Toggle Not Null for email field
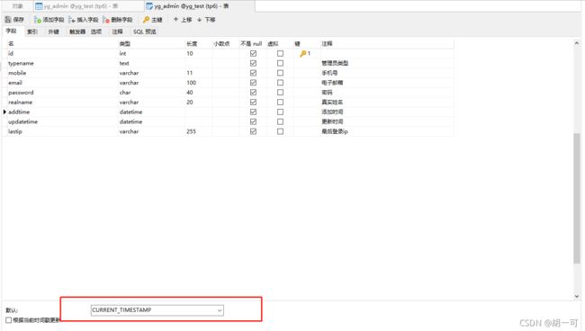 pyautogui.click(x=253, y=83)
